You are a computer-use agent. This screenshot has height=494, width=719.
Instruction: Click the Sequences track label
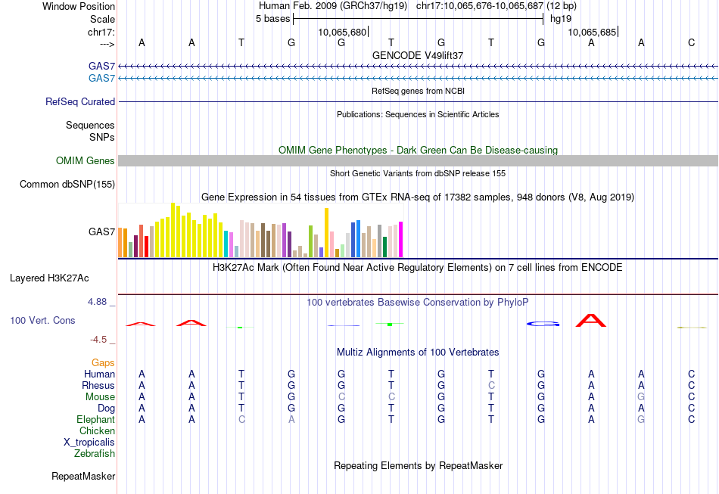pyautogui.click(x=90, y=125)
